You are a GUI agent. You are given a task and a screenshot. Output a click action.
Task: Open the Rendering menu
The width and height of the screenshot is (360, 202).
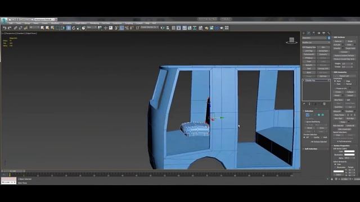pos(94,23)
